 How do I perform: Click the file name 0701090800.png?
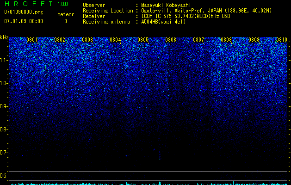(24, 12)
